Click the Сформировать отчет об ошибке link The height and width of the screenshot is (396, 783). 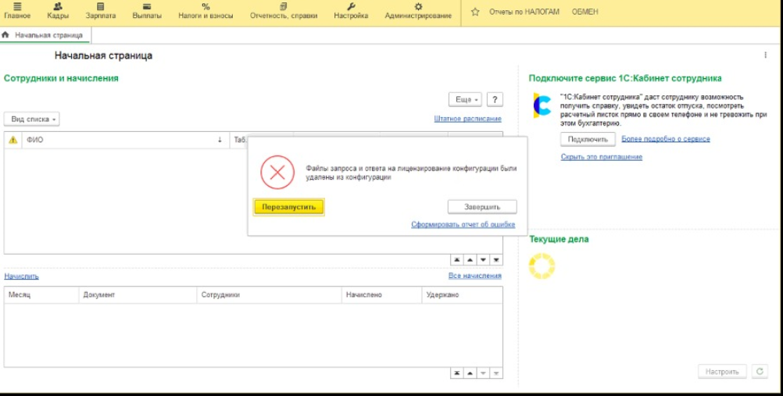point(463,225)
